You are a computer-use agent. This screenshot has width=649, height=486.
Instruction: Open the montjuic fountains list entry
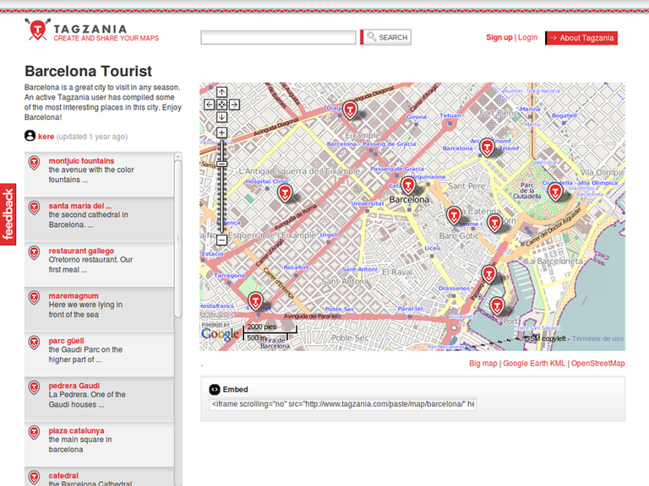[81, 161]
